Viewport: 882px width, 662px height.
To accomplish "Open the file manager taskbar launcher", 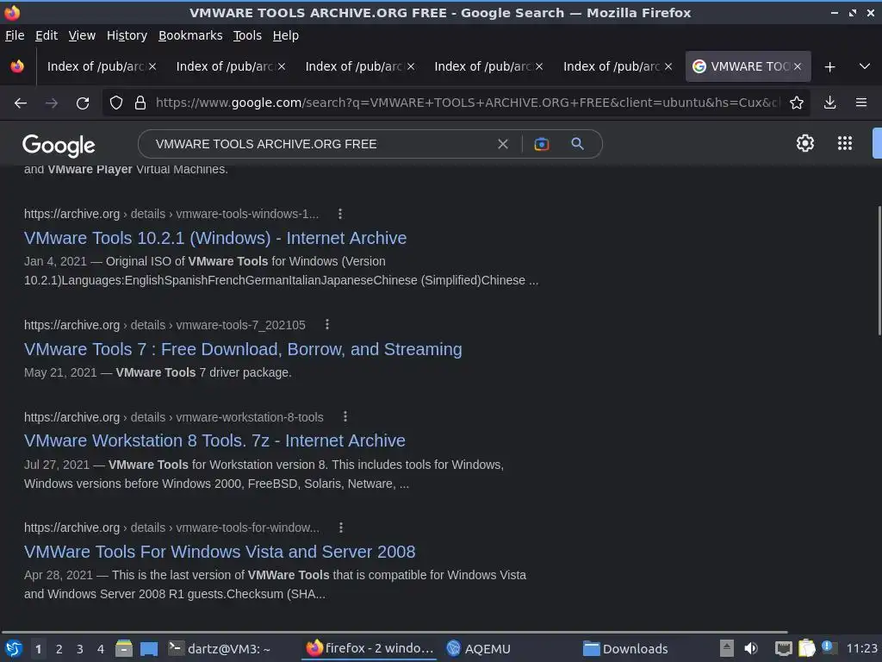I will tap(124, 648).
